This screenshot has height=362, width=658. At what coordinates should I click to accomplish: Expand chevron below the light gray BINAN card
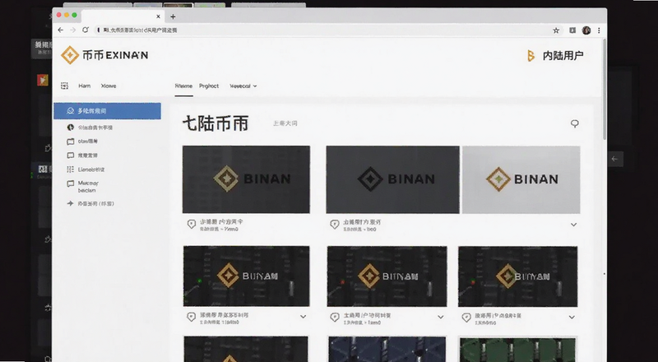point(573,225)
